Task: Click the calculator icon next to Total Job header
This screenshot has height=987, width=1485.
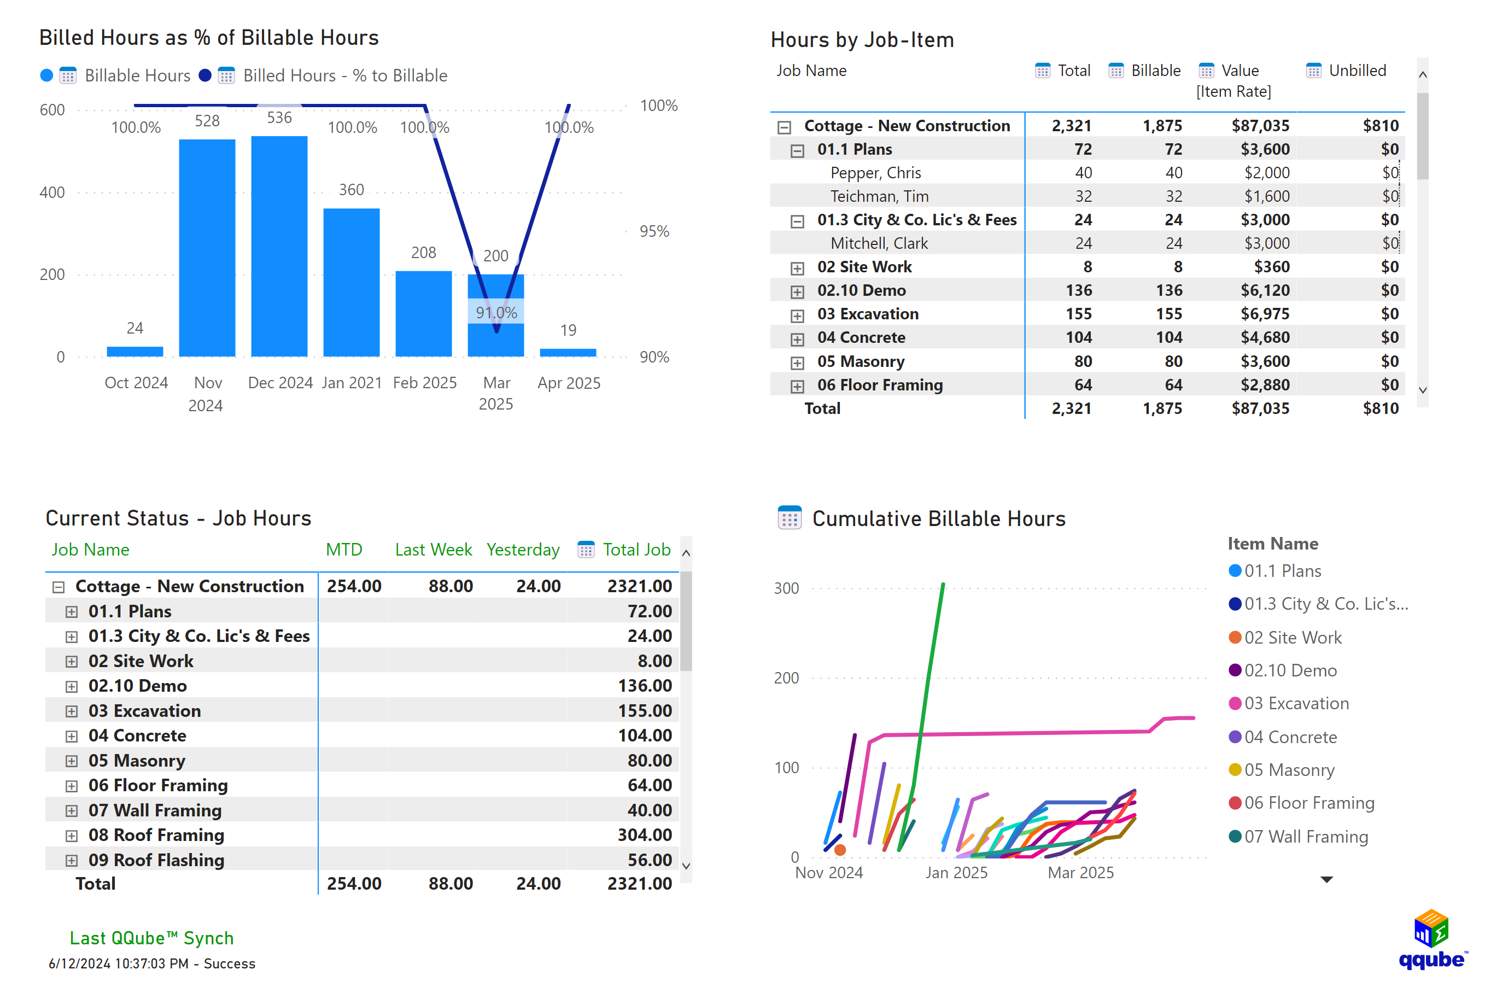Action: tap(587, 550)
